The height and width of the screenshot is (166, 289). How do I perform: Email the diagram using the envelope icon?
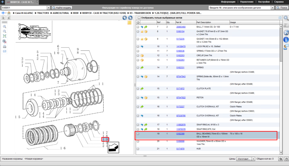5,51
